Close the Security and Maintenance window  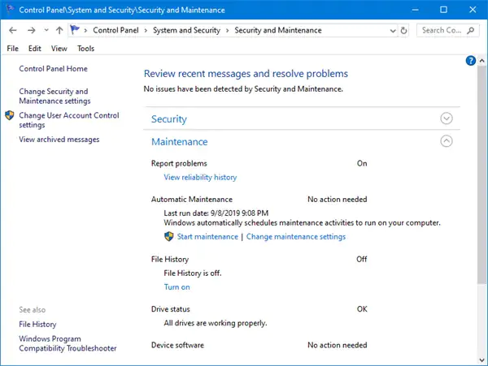[473, 10]
